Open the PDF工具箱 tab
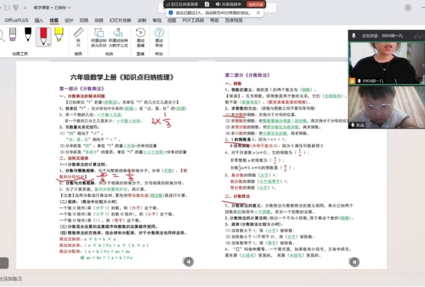The image size is (425, 287). point(193,20)
